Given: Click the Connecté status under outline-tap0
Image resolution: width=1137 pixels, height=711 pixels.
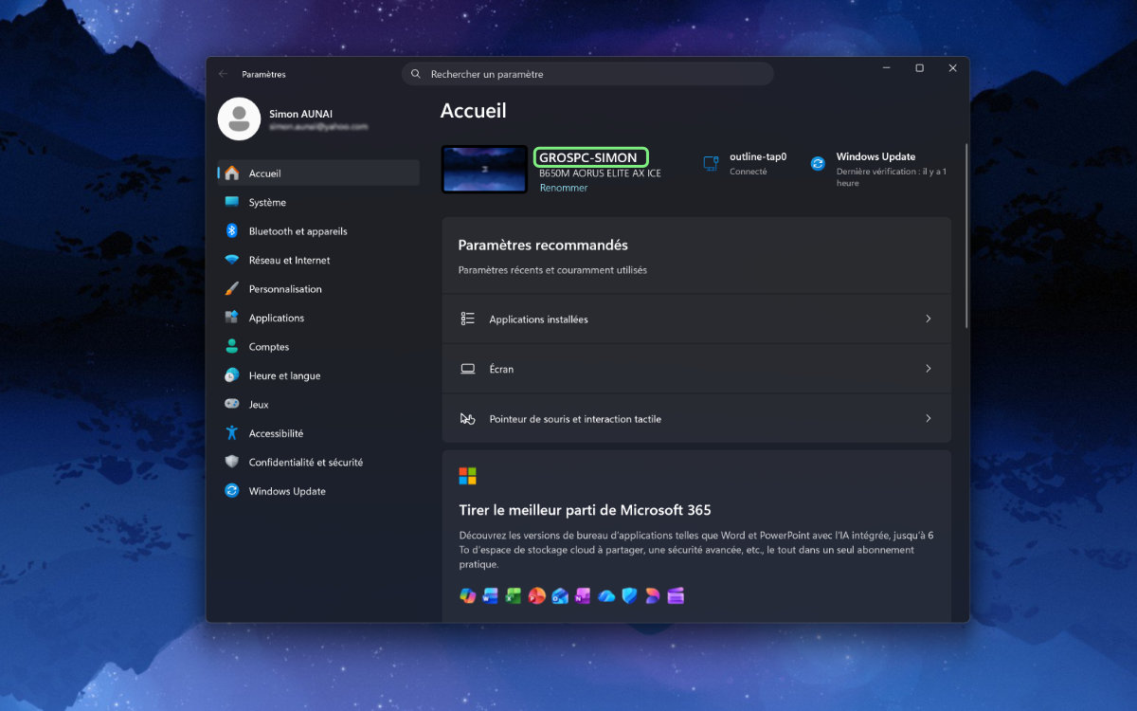Looking at the screenshot, I should pos(749,172).
